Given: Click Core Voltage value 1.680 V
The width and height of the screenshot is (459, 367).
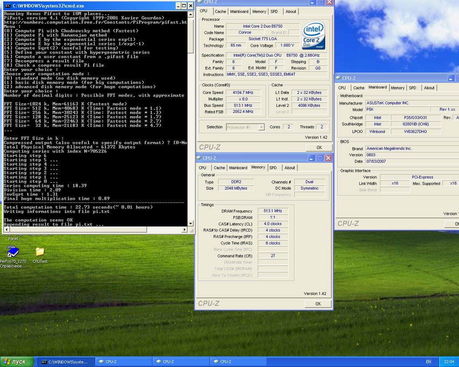Looking at the screenshot, I should (x=287, y=45).
